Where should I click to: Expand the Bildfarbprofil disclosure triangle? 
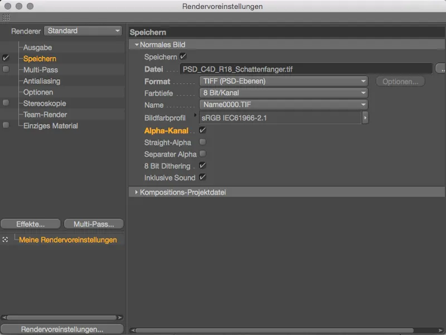[195, 115]
